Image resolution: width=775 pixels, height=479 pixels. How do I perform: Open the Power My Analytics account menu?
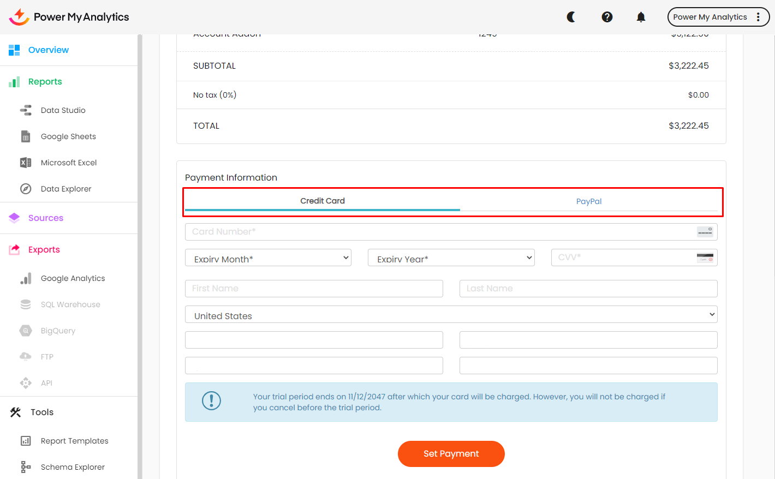(x=718, y=17)
